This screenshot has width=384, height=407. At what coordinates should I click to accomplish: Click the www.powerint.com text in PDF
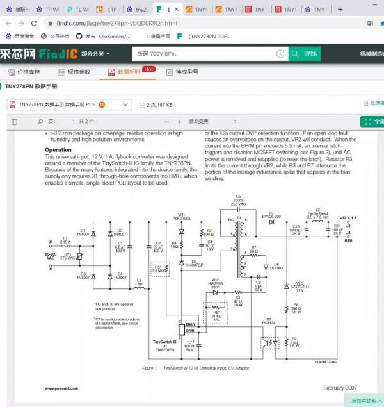click(61, 388)
